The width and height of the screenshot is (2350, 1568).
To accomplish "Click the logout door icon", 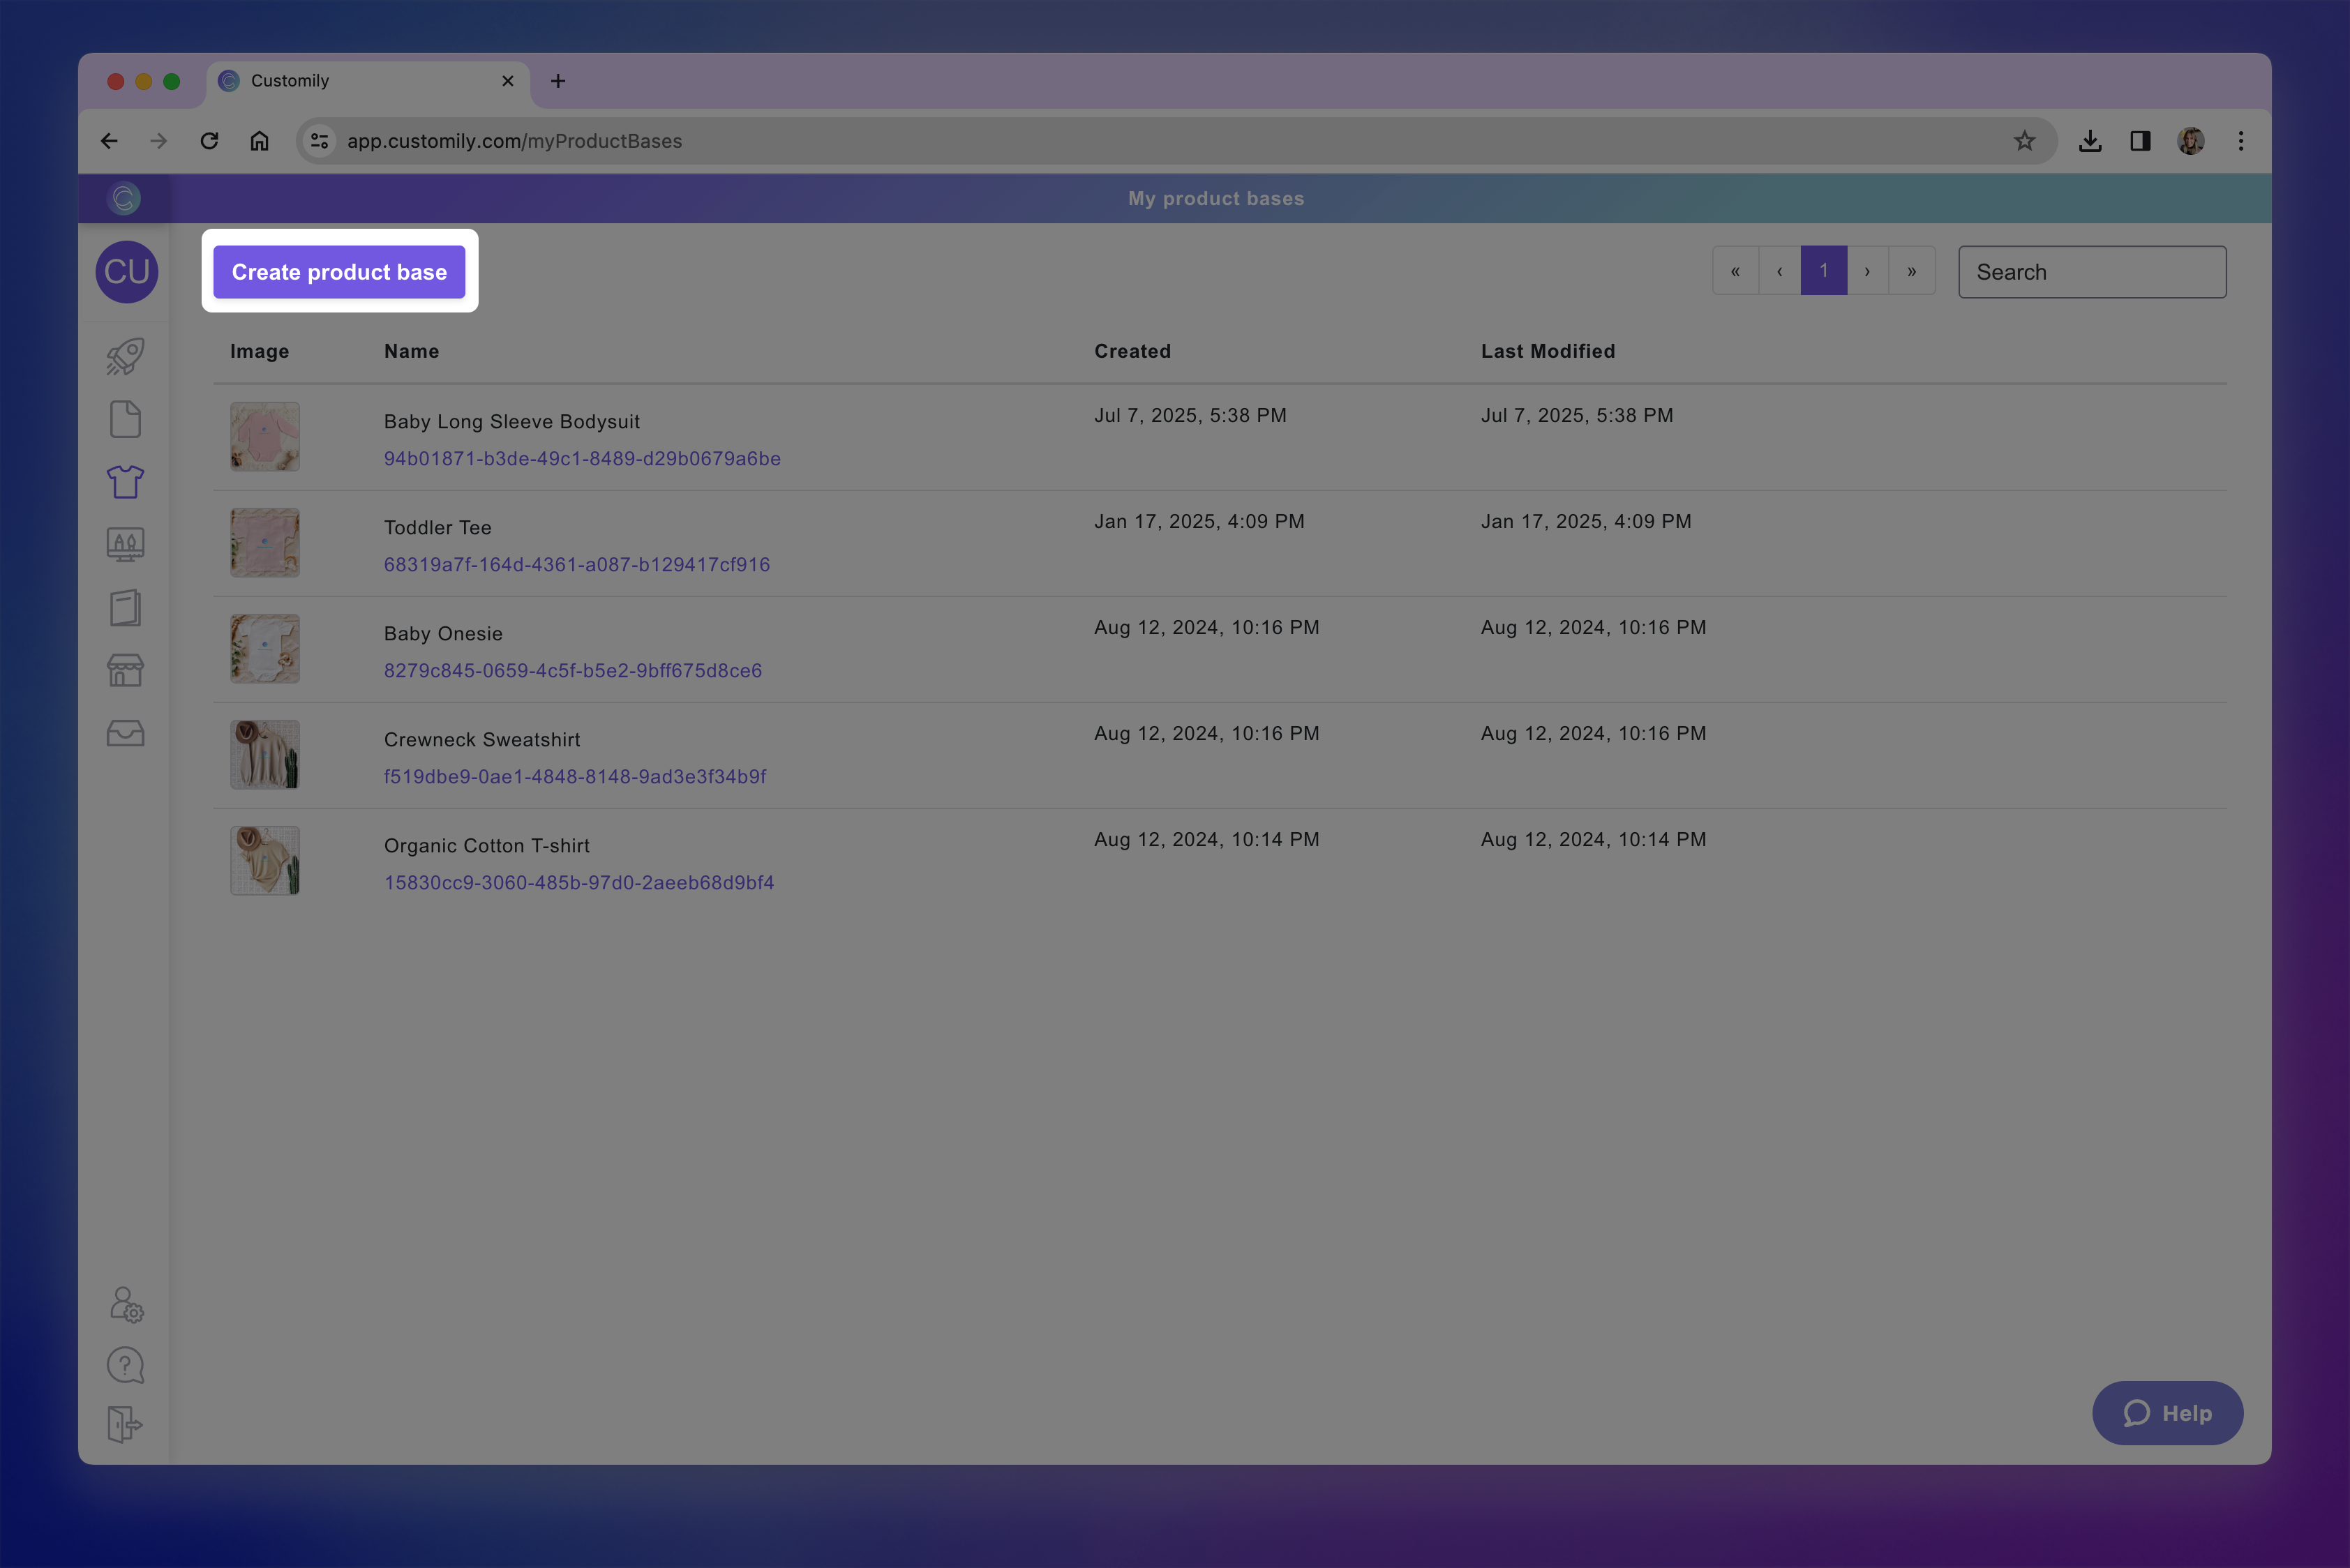I will click(125, 1424).
